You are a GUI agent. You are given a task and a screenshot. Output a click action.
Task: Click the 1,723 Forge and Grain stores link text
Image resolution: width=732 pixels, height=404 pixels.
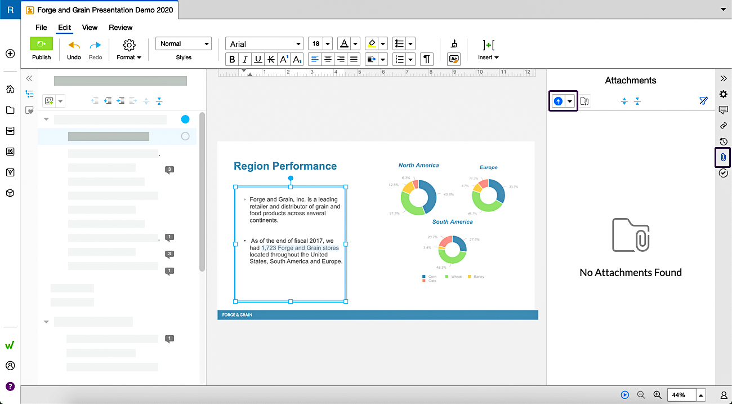300,247
